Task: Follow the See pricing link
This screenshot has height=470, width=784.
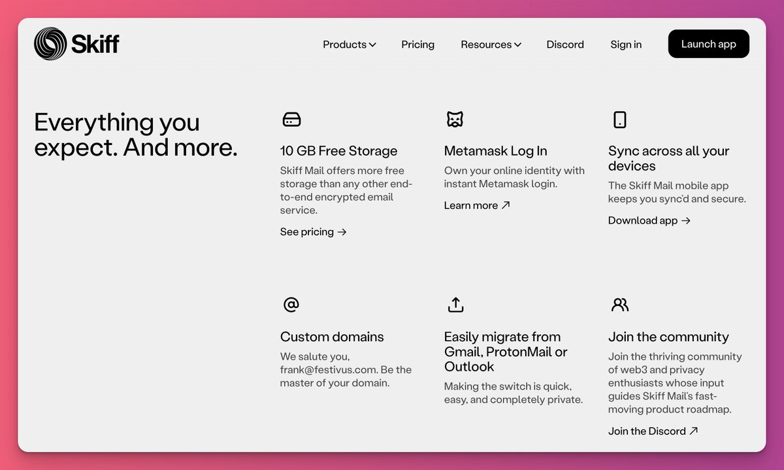Action: click(x=314, y=232)
